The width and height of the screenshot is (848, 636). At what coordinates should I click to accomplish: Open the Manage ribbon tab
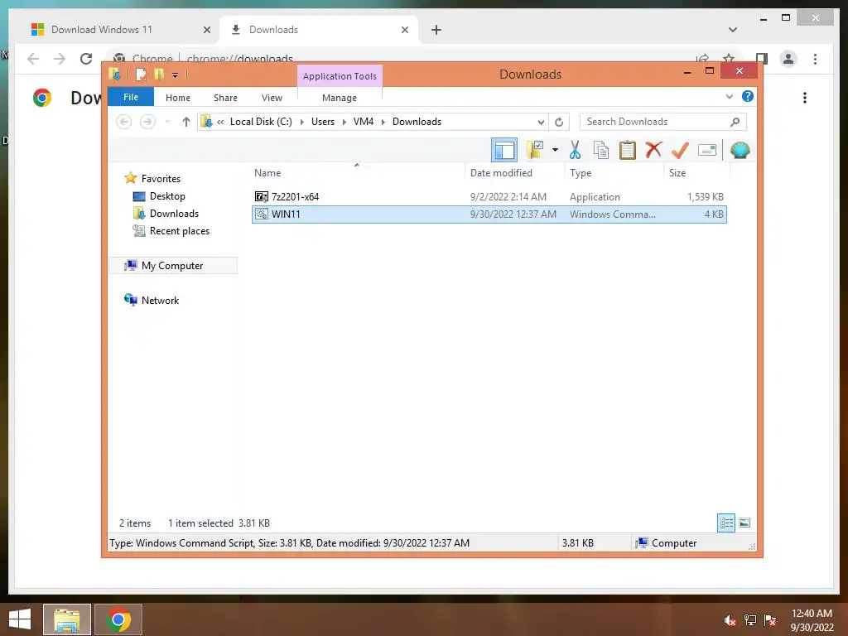(340, 98)
